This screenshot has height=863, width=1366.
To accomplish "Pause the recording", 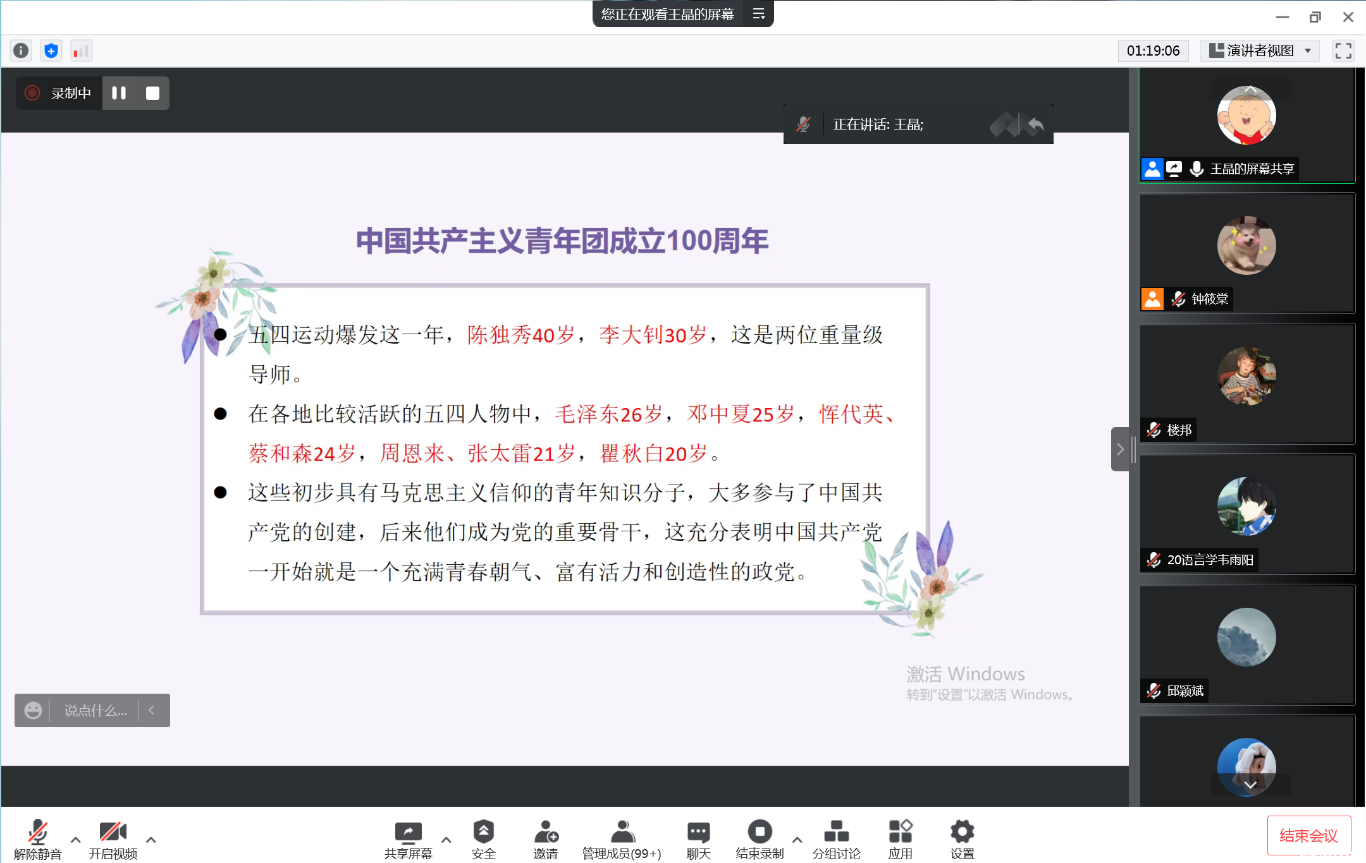I will tap(119, 94).
